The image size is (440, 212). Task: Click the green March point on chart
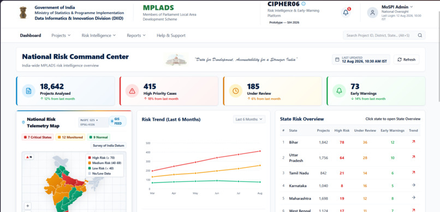pyautogui.click(x=152, y=183)
